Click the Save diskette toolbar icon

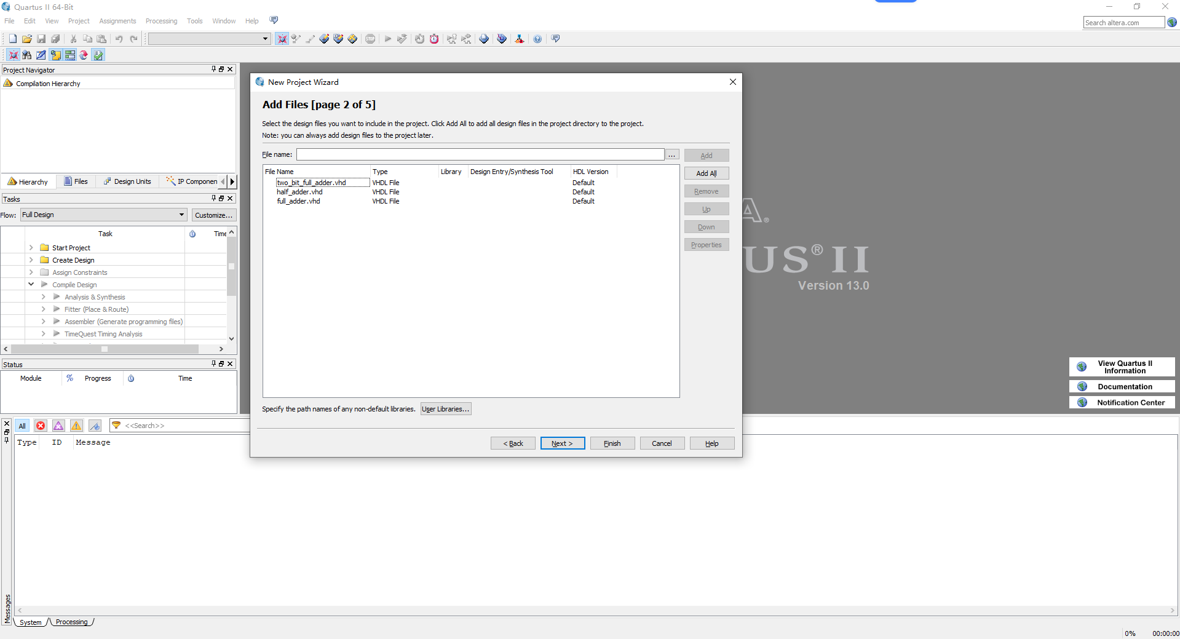(41, 39)
